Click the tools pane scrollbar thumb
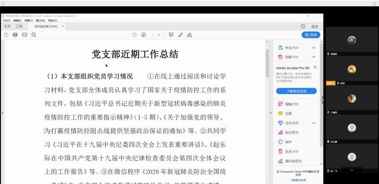379x184 pixels. pos(321,94)
